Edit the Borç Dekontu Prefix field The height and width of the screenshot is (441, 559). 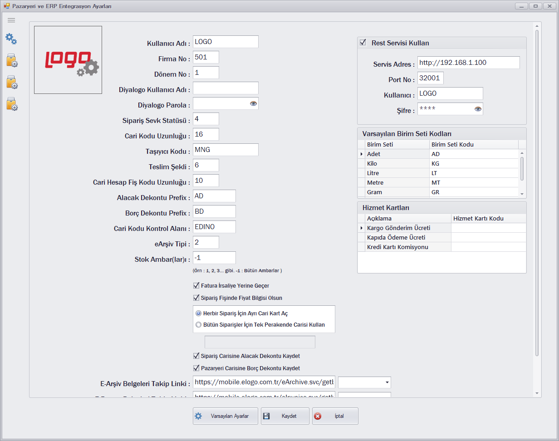tap(214, 211)
